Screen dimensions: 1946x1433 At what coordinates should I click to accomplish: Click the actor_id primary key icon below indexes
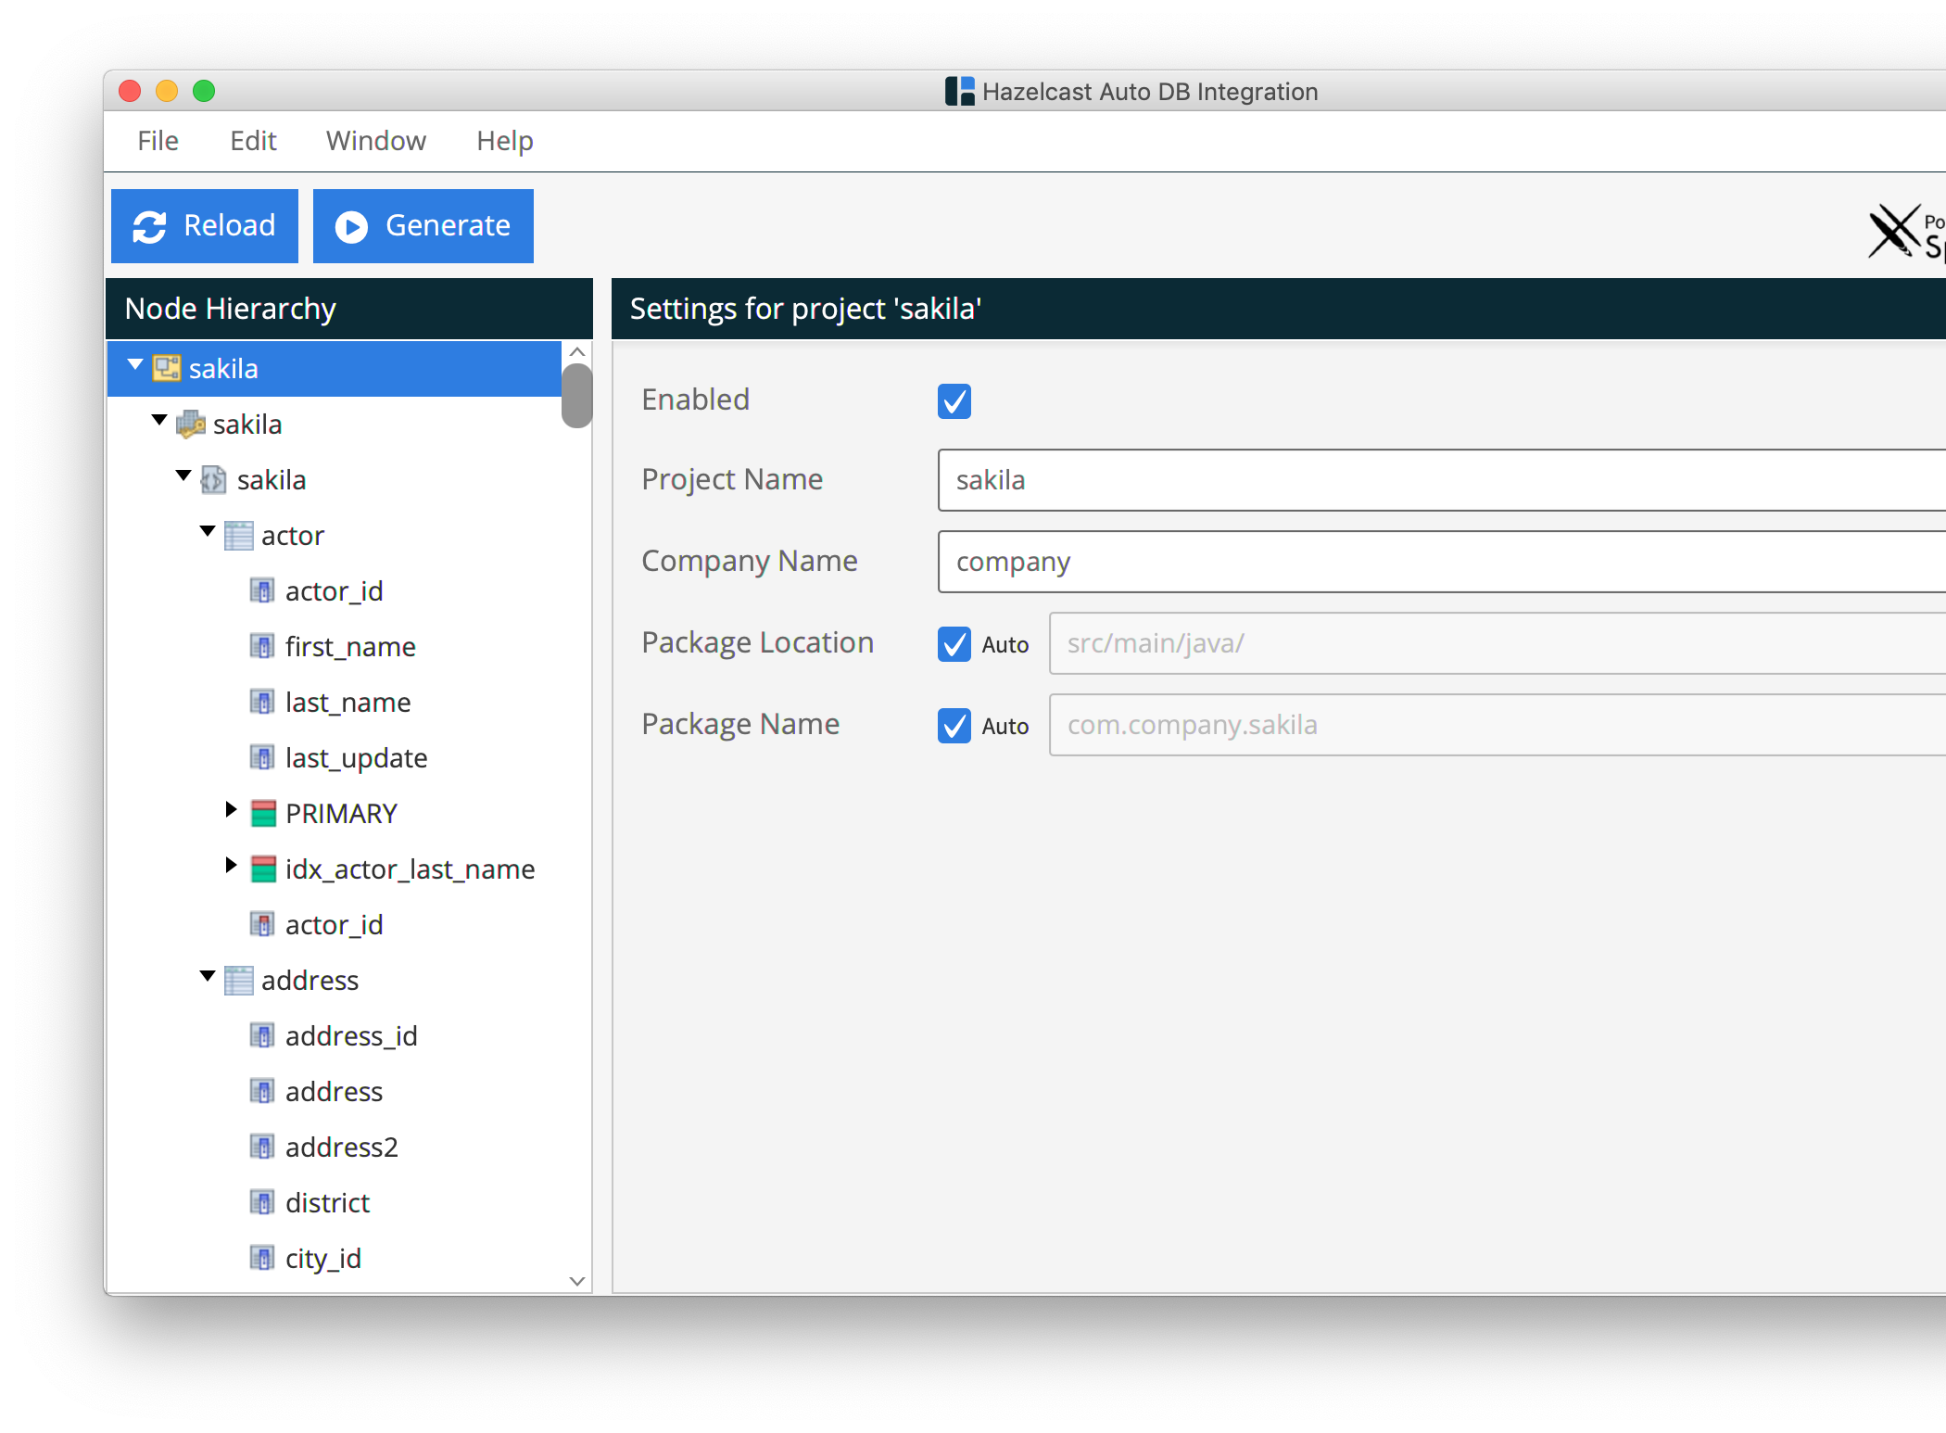(x=262, y=924)
